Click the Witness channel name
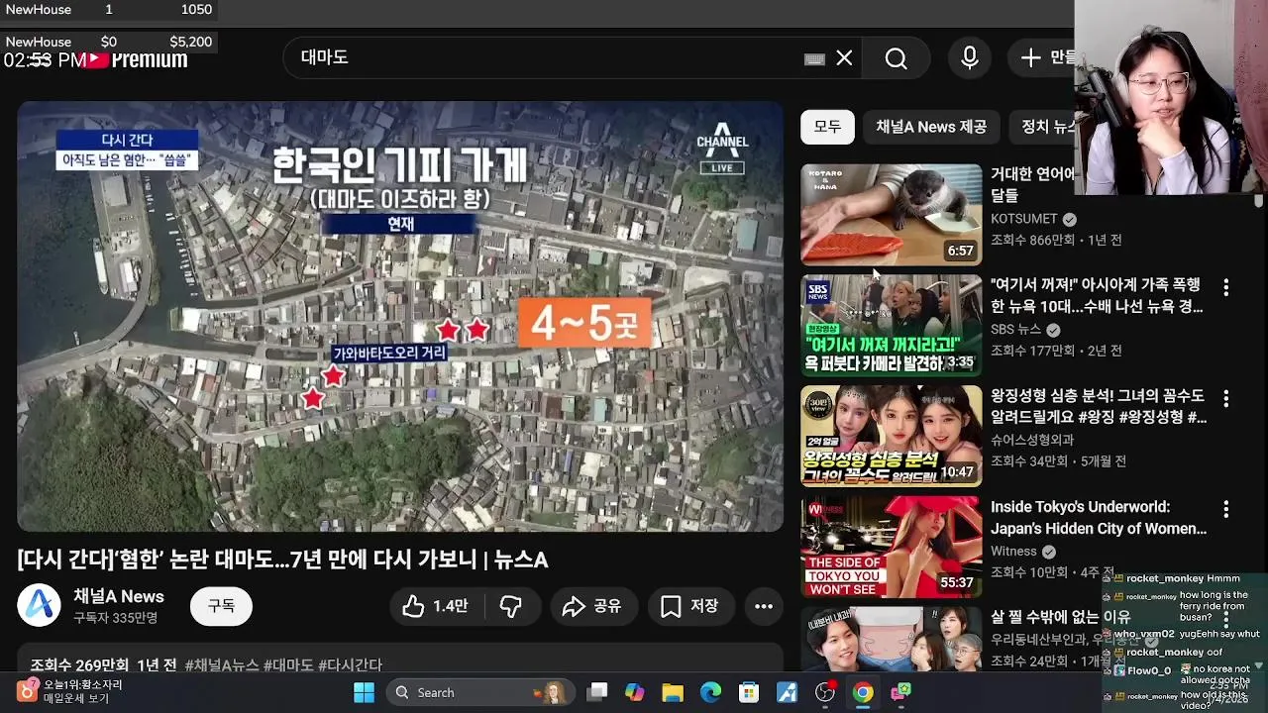The width and height of the screenshot is (1268, 713). click(1013, 552)
